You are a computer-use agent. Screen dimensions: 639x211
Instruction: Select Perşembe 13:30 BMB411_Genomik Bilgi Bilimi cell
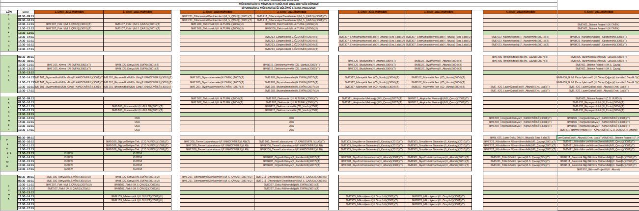tap(598, 157)
